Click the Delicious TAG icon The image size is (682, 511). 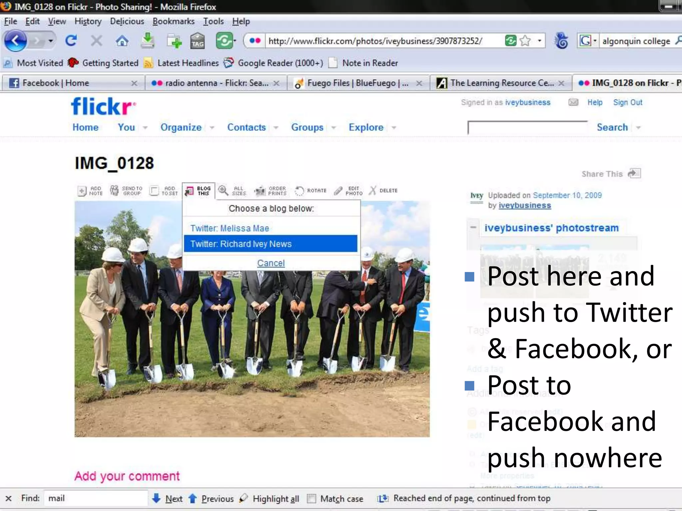[197, 41]
